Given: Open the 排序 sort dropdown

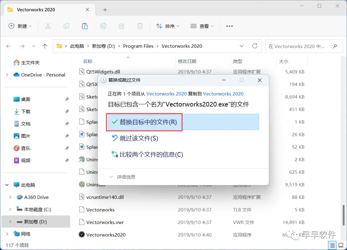Looking at the screenshot, I should (x=167, y=26).
